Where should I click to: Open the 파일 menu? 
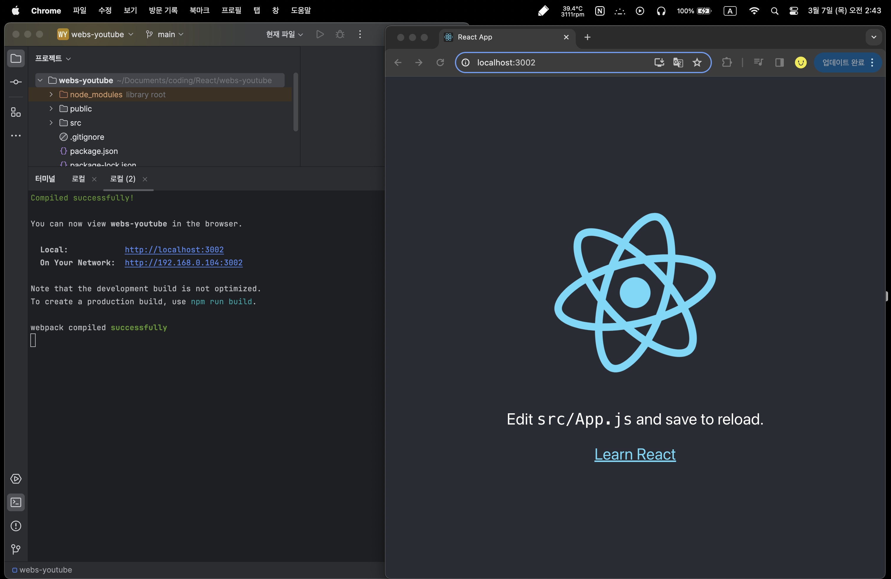79,11
